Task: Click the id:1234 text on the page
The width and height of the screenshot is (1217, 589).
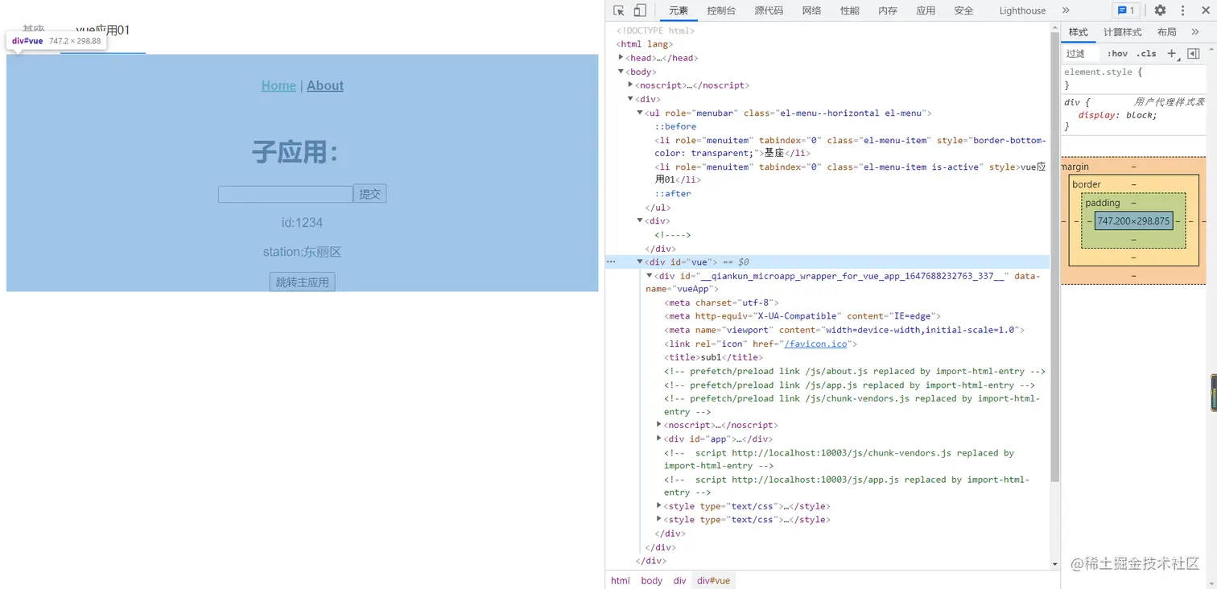Action: [x=303, y=223]
